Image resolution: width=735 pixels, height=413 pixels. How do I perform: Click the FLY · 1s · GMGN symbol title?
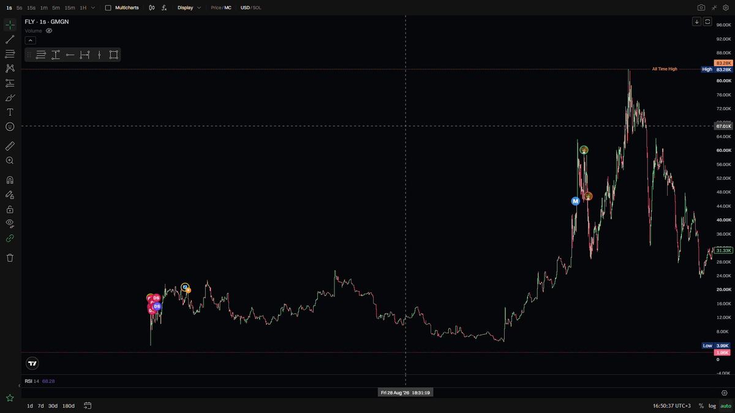click(47, 21)
